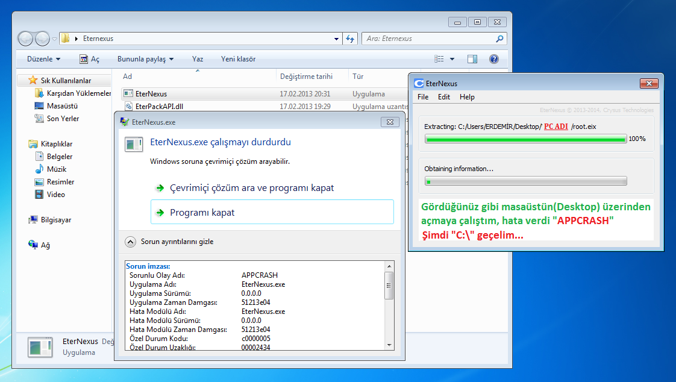
Task: Open the view options dropdown arrow
Action: 452,59
